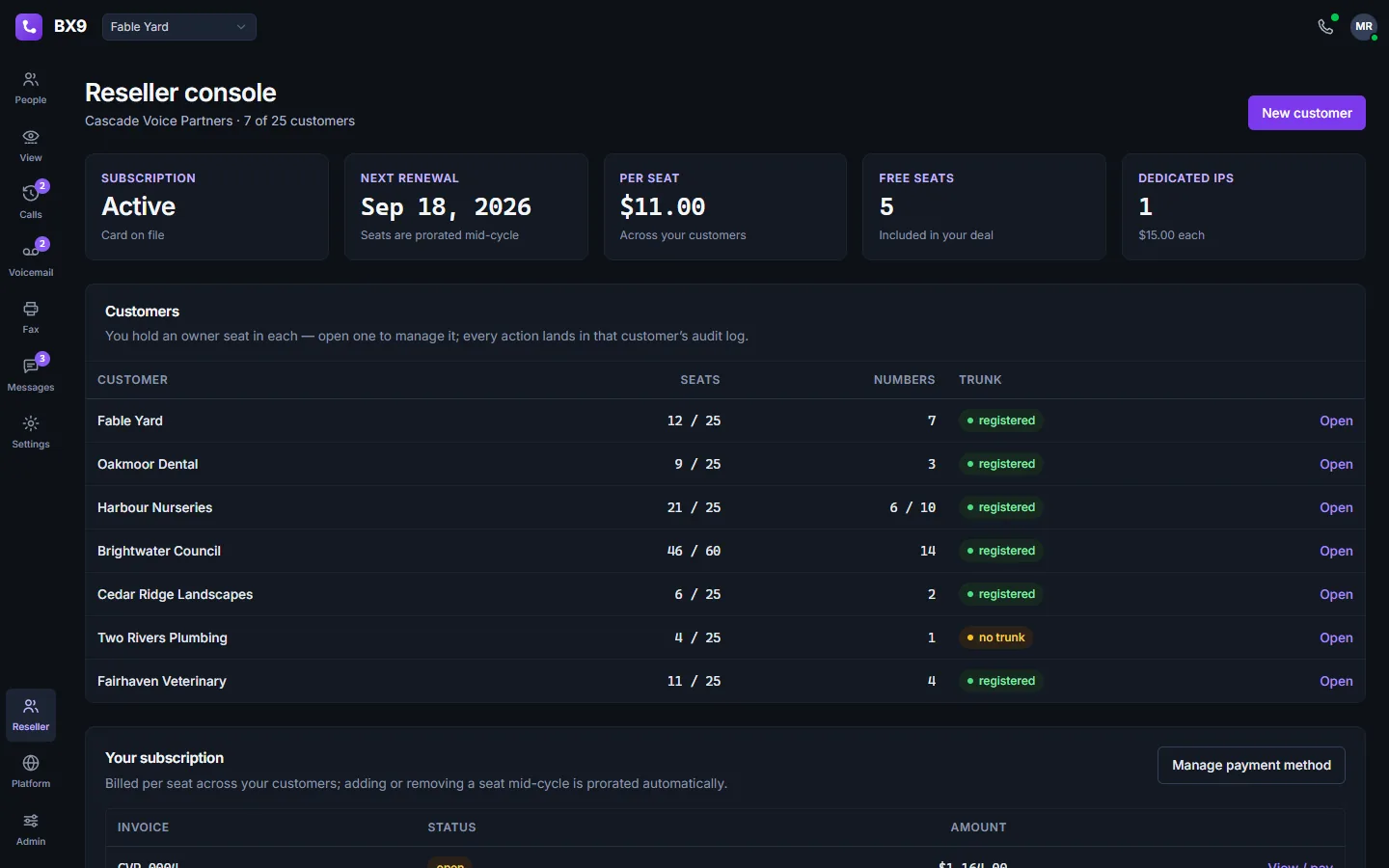Image resolution: width=1389 pixels, height=868 pixels.
Task: Click the New customer button
Action: pyautogui.click(x=1306, y=113)
